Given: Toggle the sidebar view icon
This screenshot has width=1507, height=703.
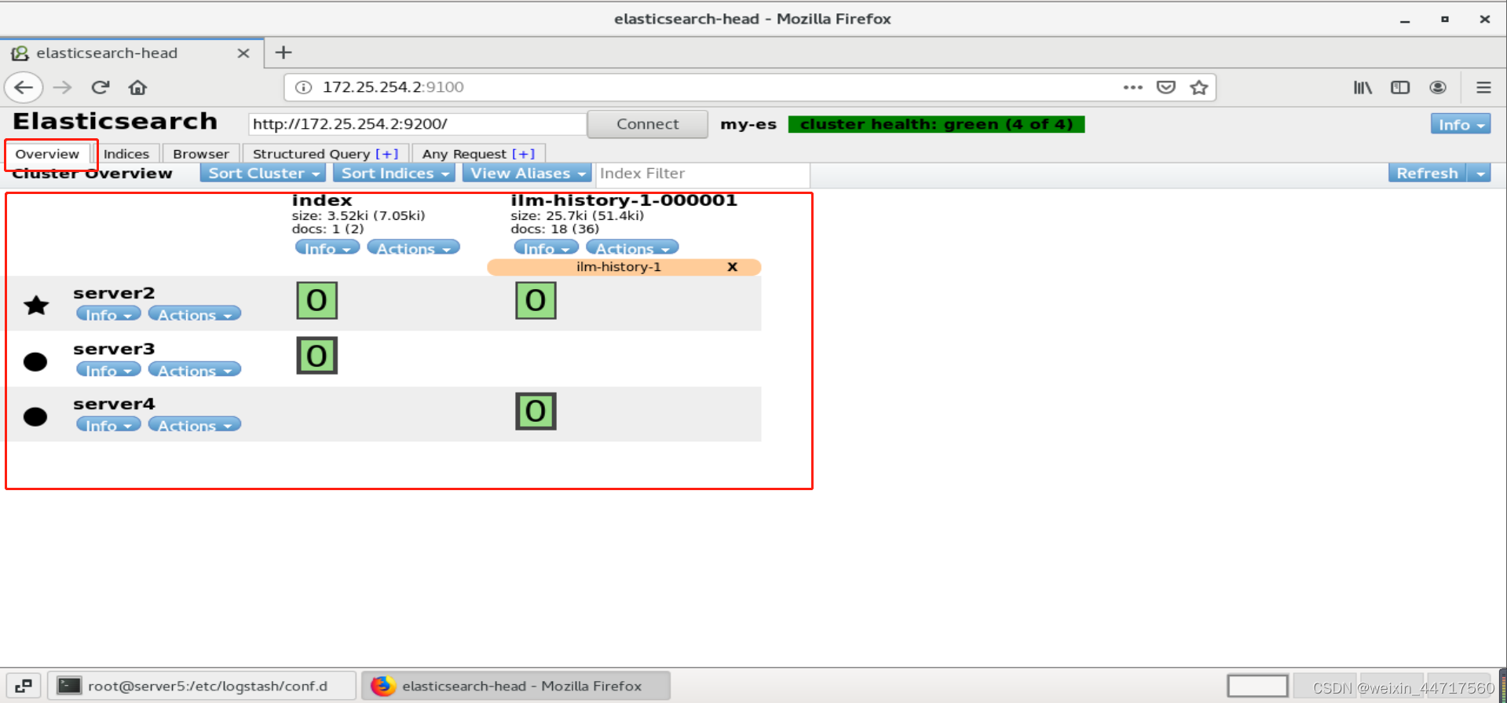Looking at the screenshot, I should pyautogui.click(x=1400, y=87).
